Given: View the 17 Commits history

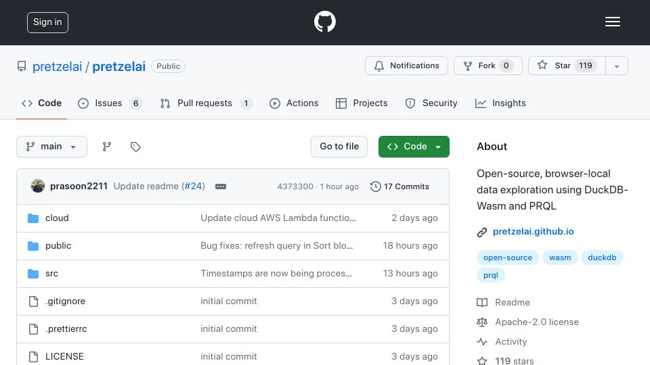Looking at the screenshot, I should 399,187.
